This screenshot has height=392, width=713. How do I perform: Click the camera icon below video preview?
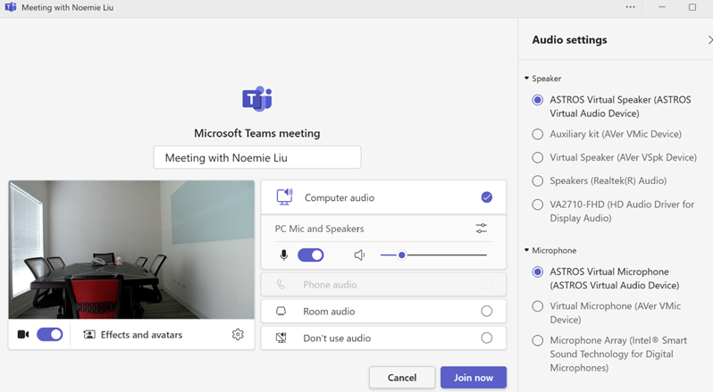23,335
